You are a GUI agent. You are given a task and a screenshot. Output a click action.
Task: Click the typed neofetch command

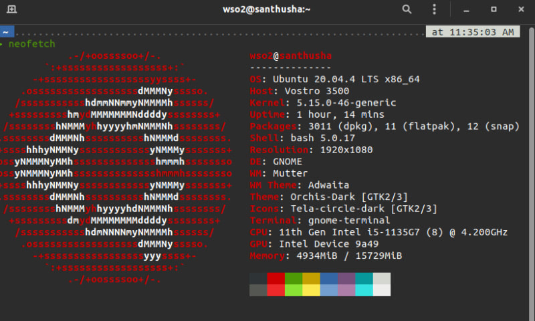[x=31, y=43]
